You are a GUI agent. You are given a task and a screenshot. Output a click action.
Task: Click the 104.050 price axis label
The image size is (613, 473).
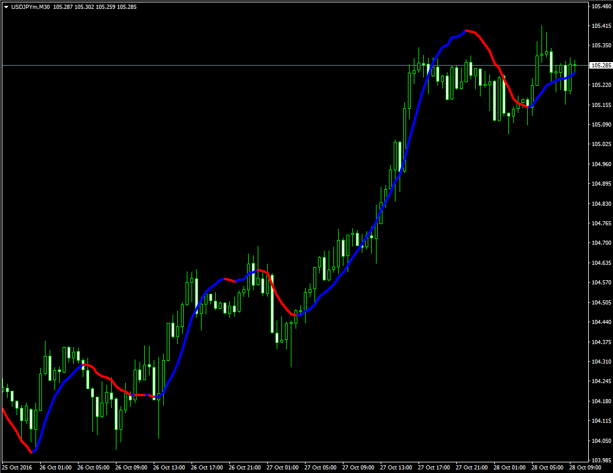point(601,440)
